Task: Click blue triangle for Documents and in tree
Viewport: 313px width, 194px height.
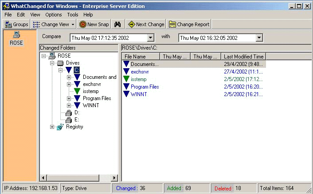Action: tap(77, 77)
